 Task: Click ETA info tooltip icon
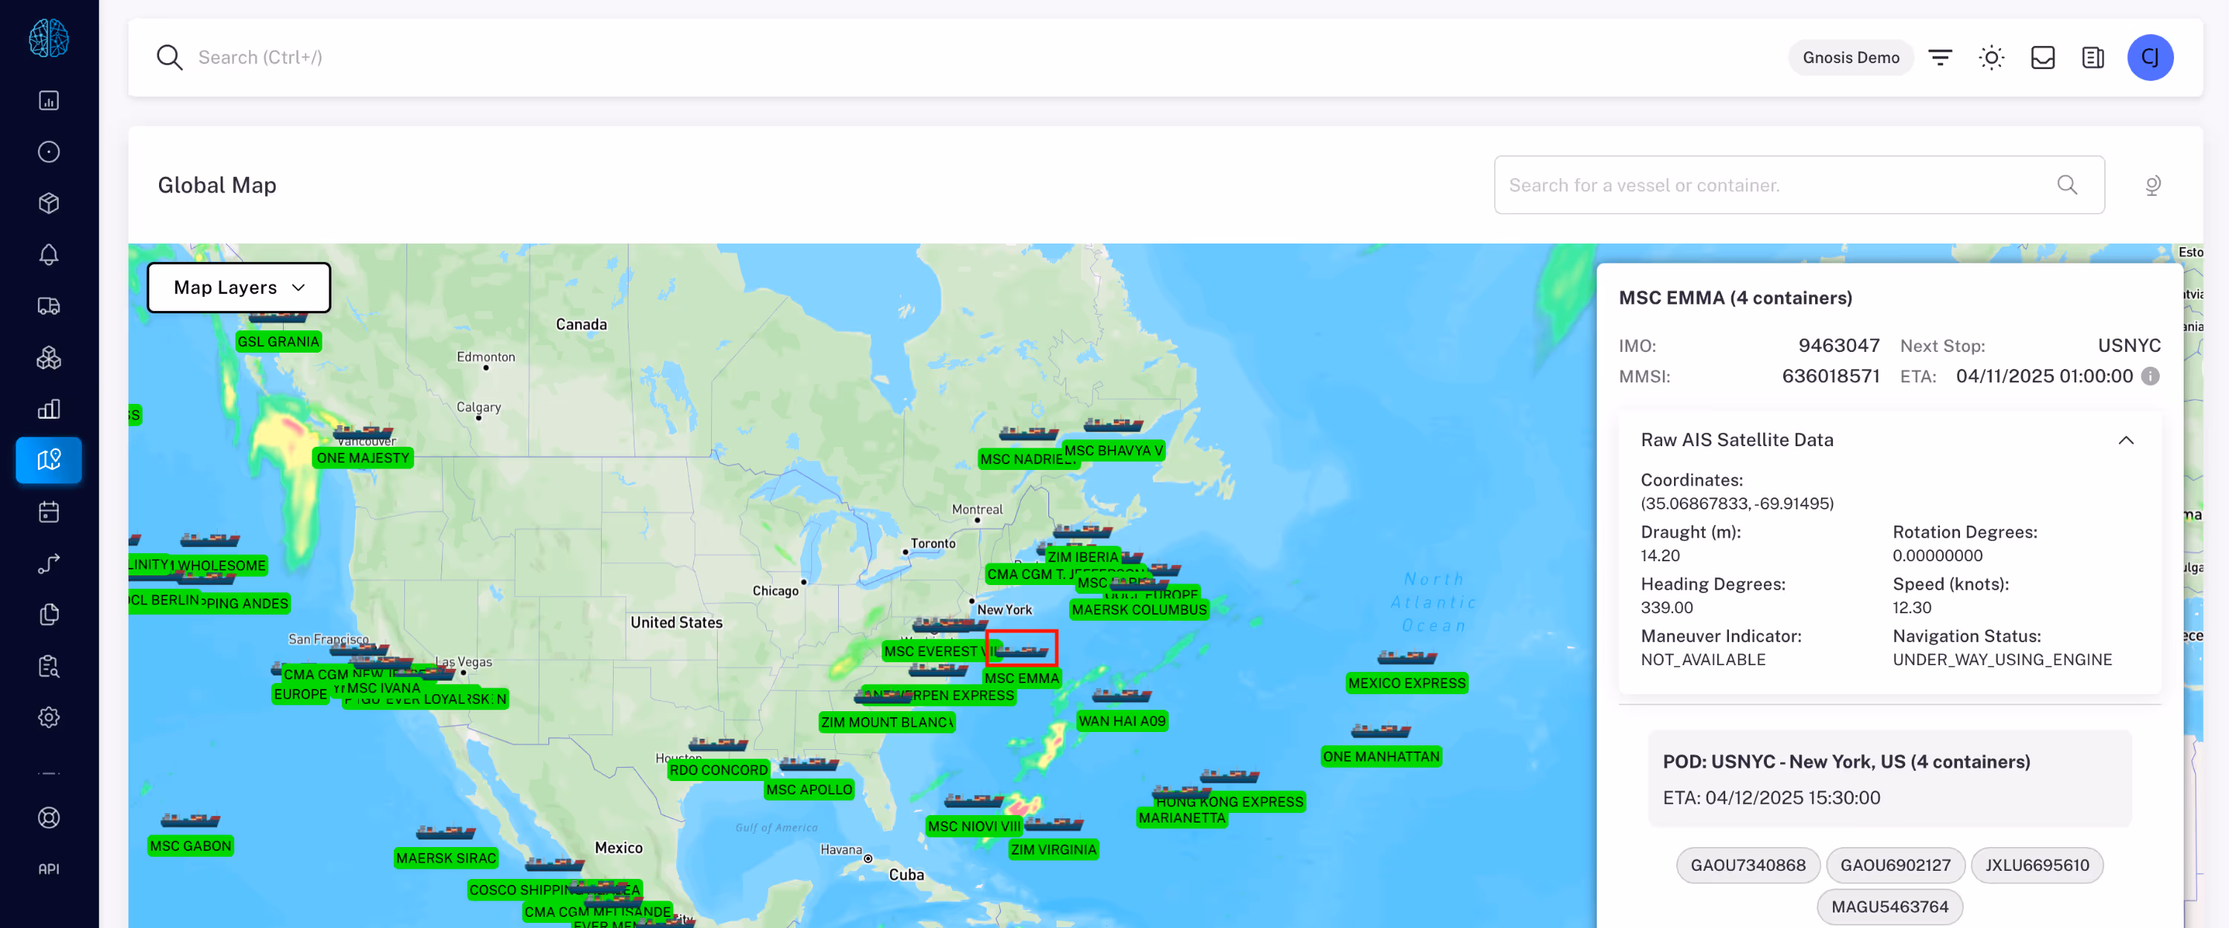(2149, 376)
